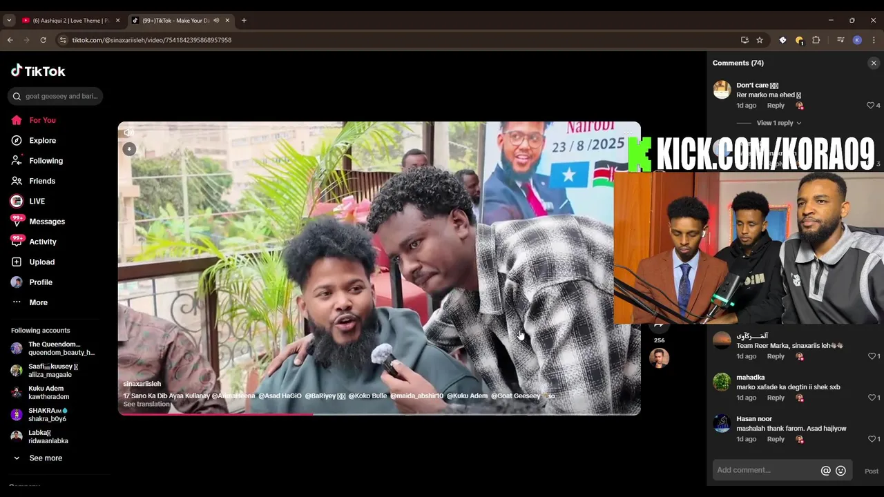Like mahadka's comment
884x497 pixels.
(872, 398)
